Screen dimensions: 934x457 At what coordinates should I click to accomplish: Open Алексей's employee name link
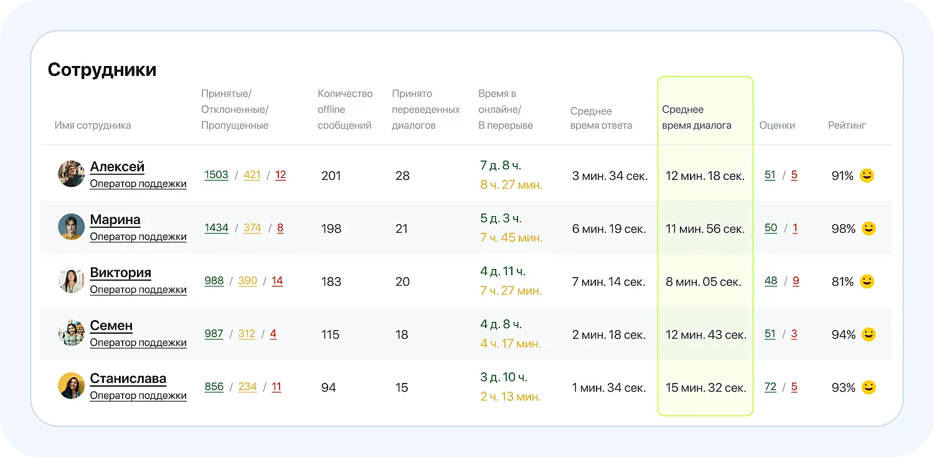[x=117, y=166]
